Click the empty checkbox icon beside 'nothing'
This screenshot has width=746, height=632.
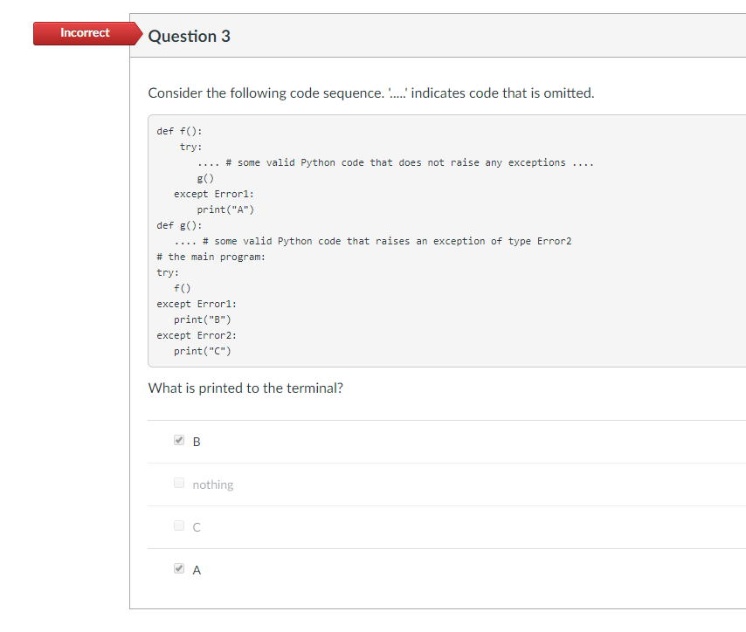(179, 481)
